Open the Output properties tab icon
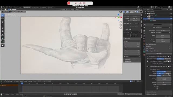Screen dimensions: 173x97 (144, 33)
